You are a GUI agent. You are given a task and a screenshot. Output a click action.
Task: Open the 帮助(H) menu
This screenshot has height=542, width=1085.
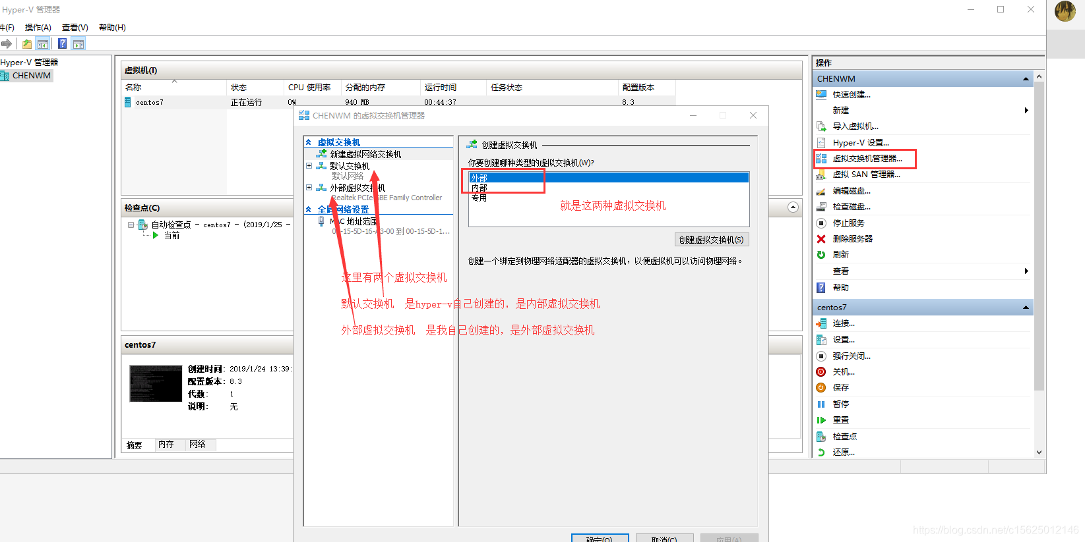point(112,28)
